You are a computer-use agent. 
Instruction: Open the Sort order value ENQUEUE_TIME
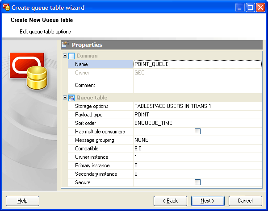coord(197,123)
